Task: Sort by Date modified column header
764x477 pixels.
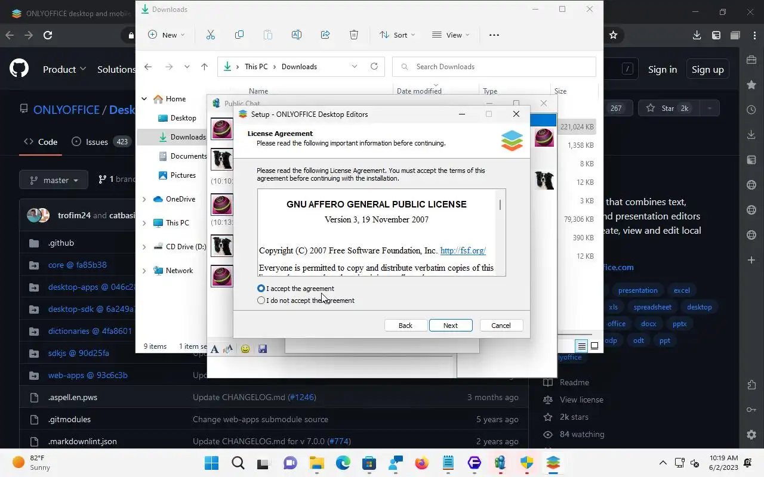Action: click(x=419, y=91)
